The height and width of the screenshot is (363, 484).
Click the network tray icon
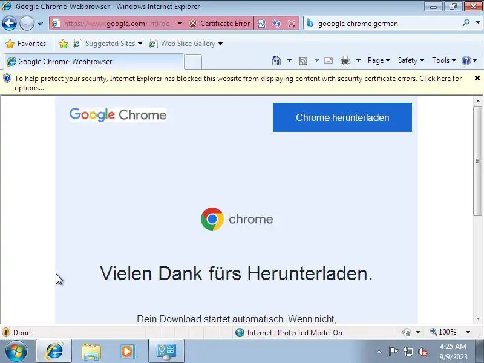(408, 352)
